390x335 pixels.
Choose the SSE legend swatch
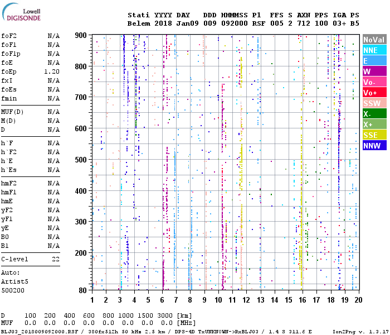click(374, 135)
